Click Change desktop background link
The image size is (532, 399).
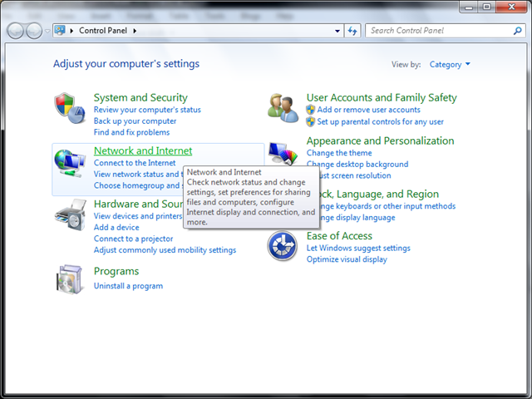tap(357, 165)
